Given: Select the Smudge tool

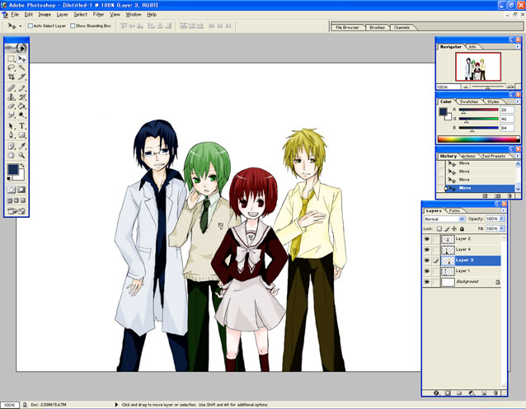Looking at the screenshot, I should (12, 115).
